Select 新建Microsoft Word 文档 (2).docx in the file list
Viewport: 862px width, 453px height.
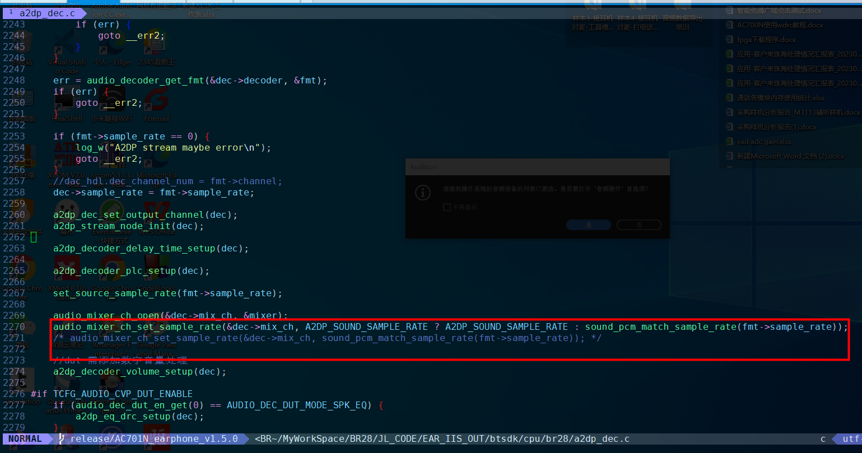(785, 156)
